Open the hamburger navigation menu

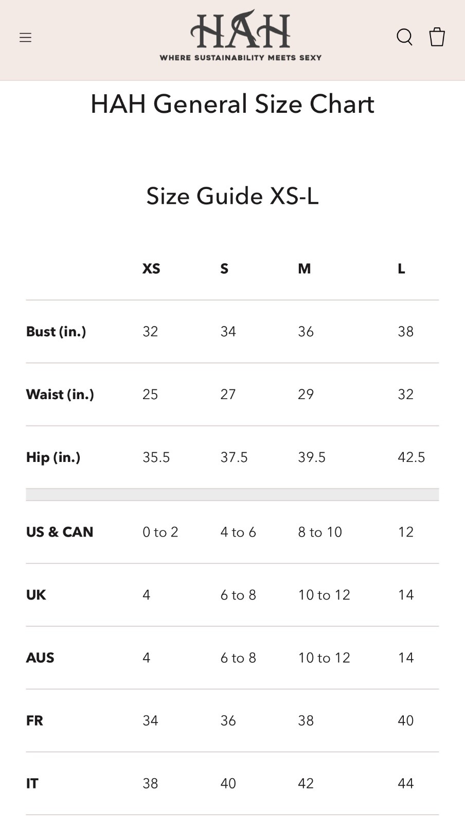point(25,38)
